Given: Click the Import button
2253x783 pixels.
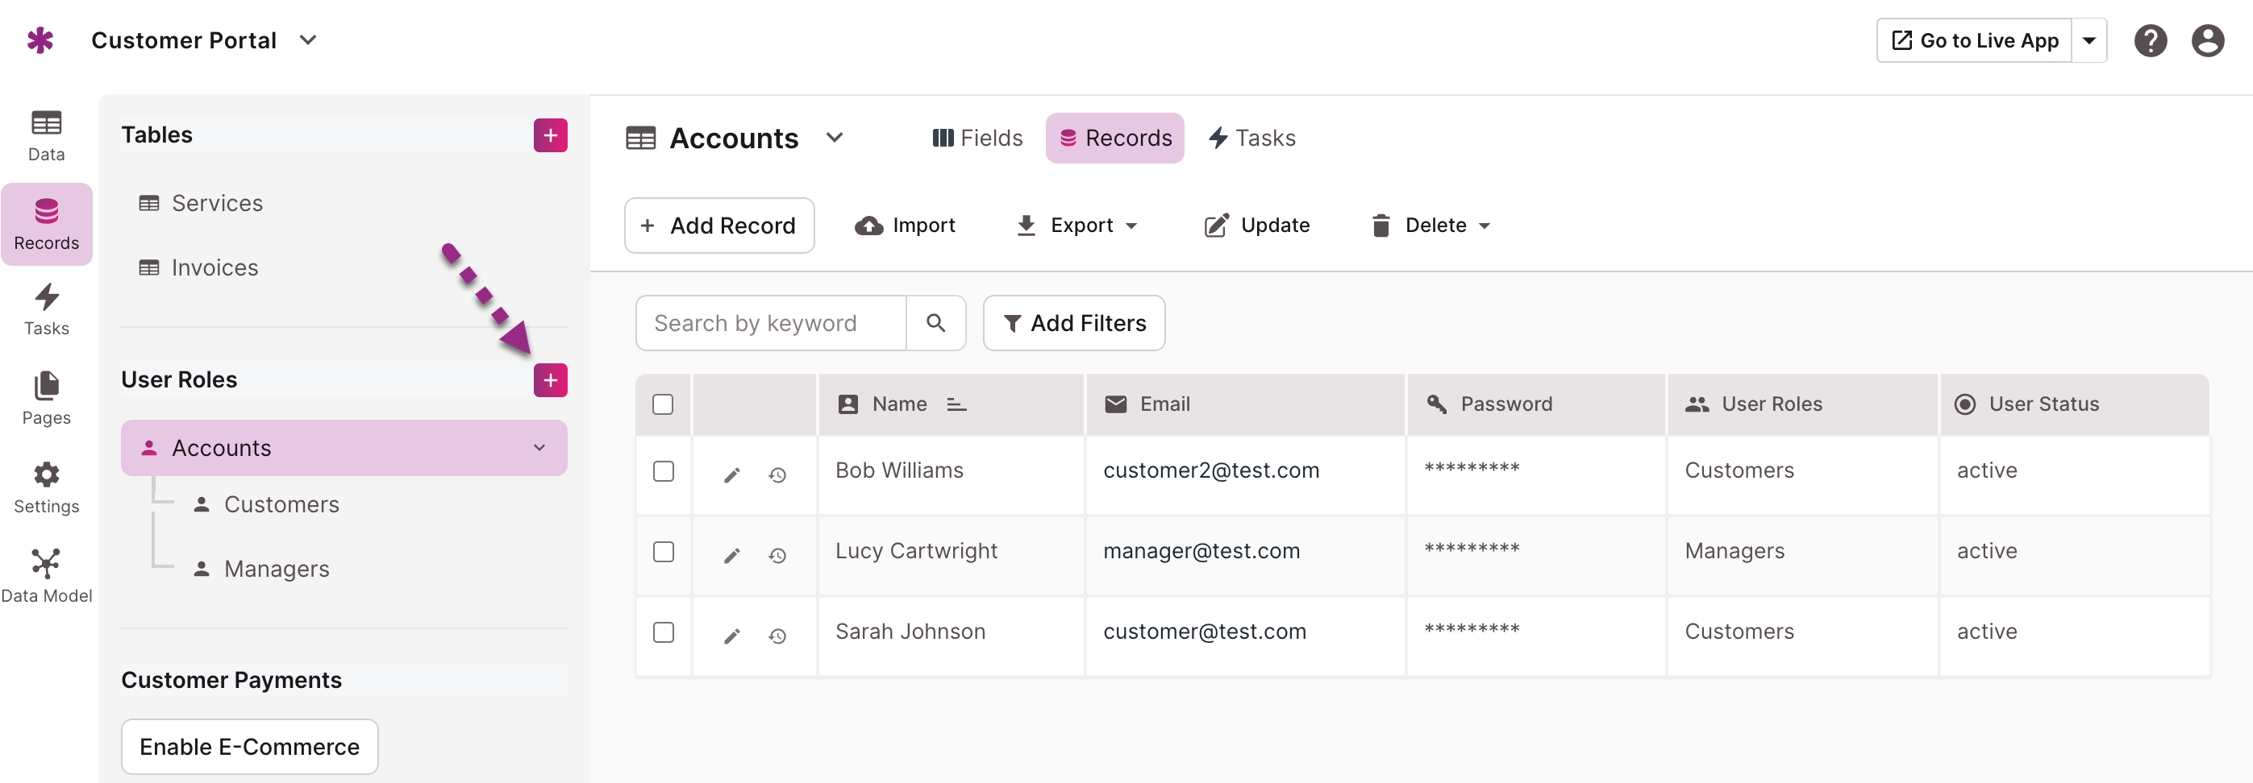Looking at the screenshot, I should click(x=905, y=226).
